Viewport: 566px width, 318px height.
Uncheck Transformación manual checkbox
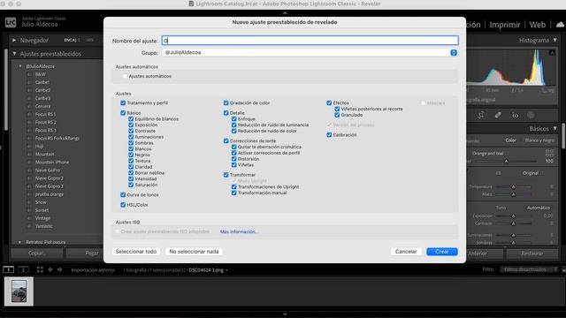click(233, 193)
